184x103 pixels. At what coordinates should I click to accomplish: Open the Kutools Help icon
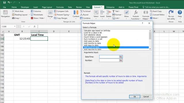(180, 12)
